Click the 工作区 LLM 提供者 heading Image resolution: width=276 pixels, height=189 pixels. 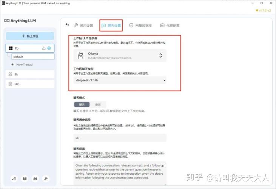pos(85,38)
